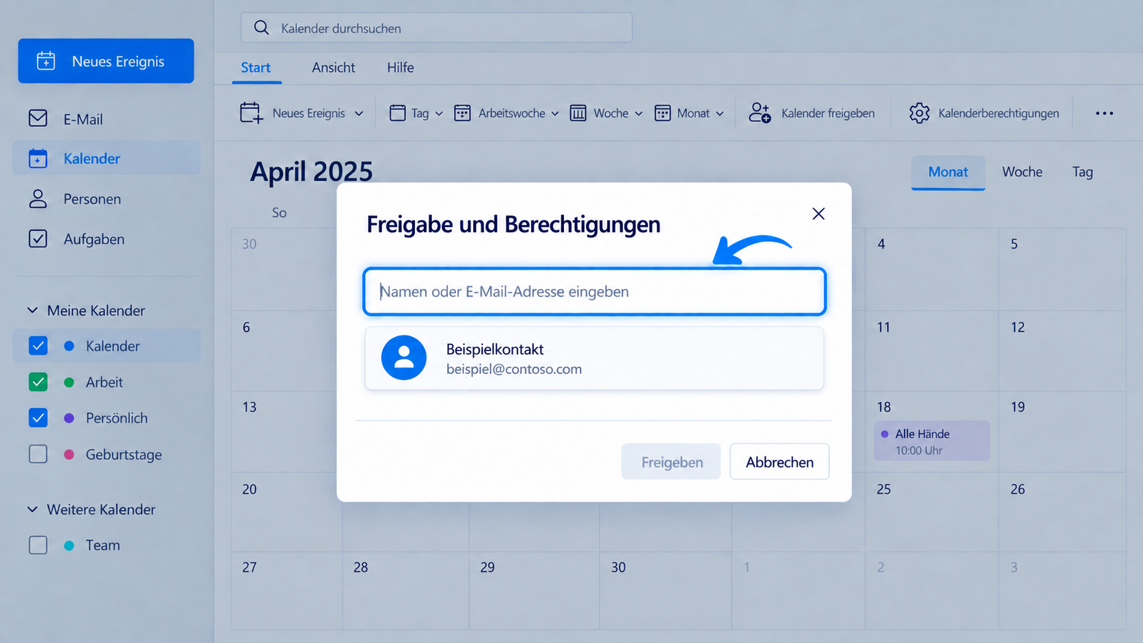This screenshot has height=643, width=1143.
Task: Select the Monat view icon in toolbar
Action: click(x=662, y=113)
